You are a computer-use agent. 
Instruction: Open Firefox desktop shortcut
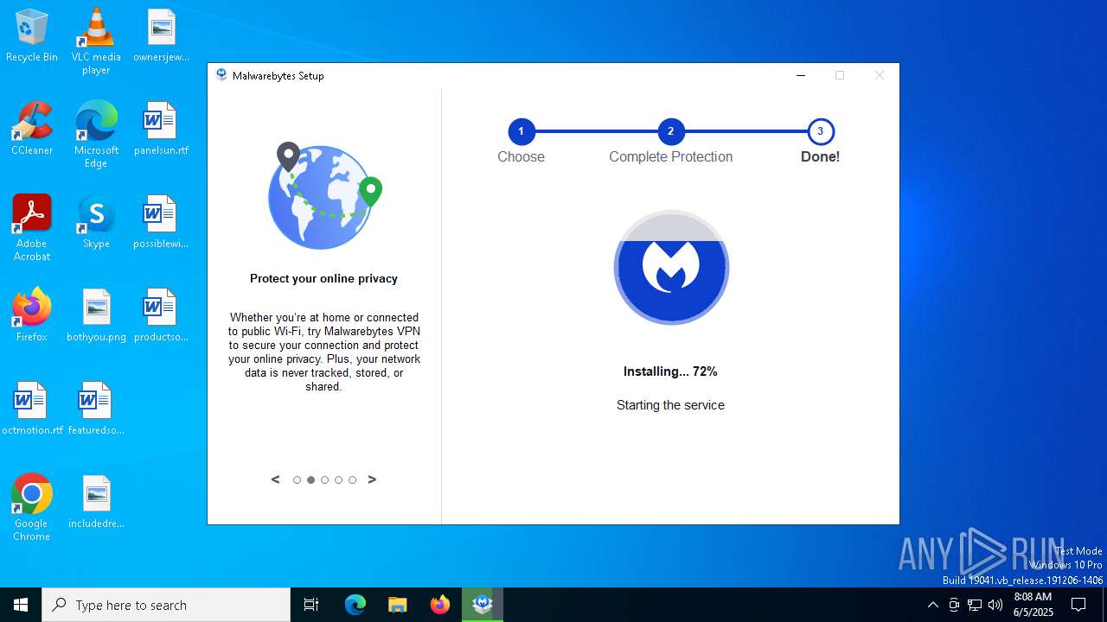32,316
